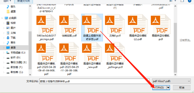
Task: Expand the 此电脑 tree node
Action: point(2,18)
